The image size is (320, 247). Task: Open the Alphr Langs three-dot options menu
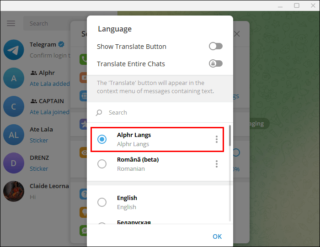(217, 139)
